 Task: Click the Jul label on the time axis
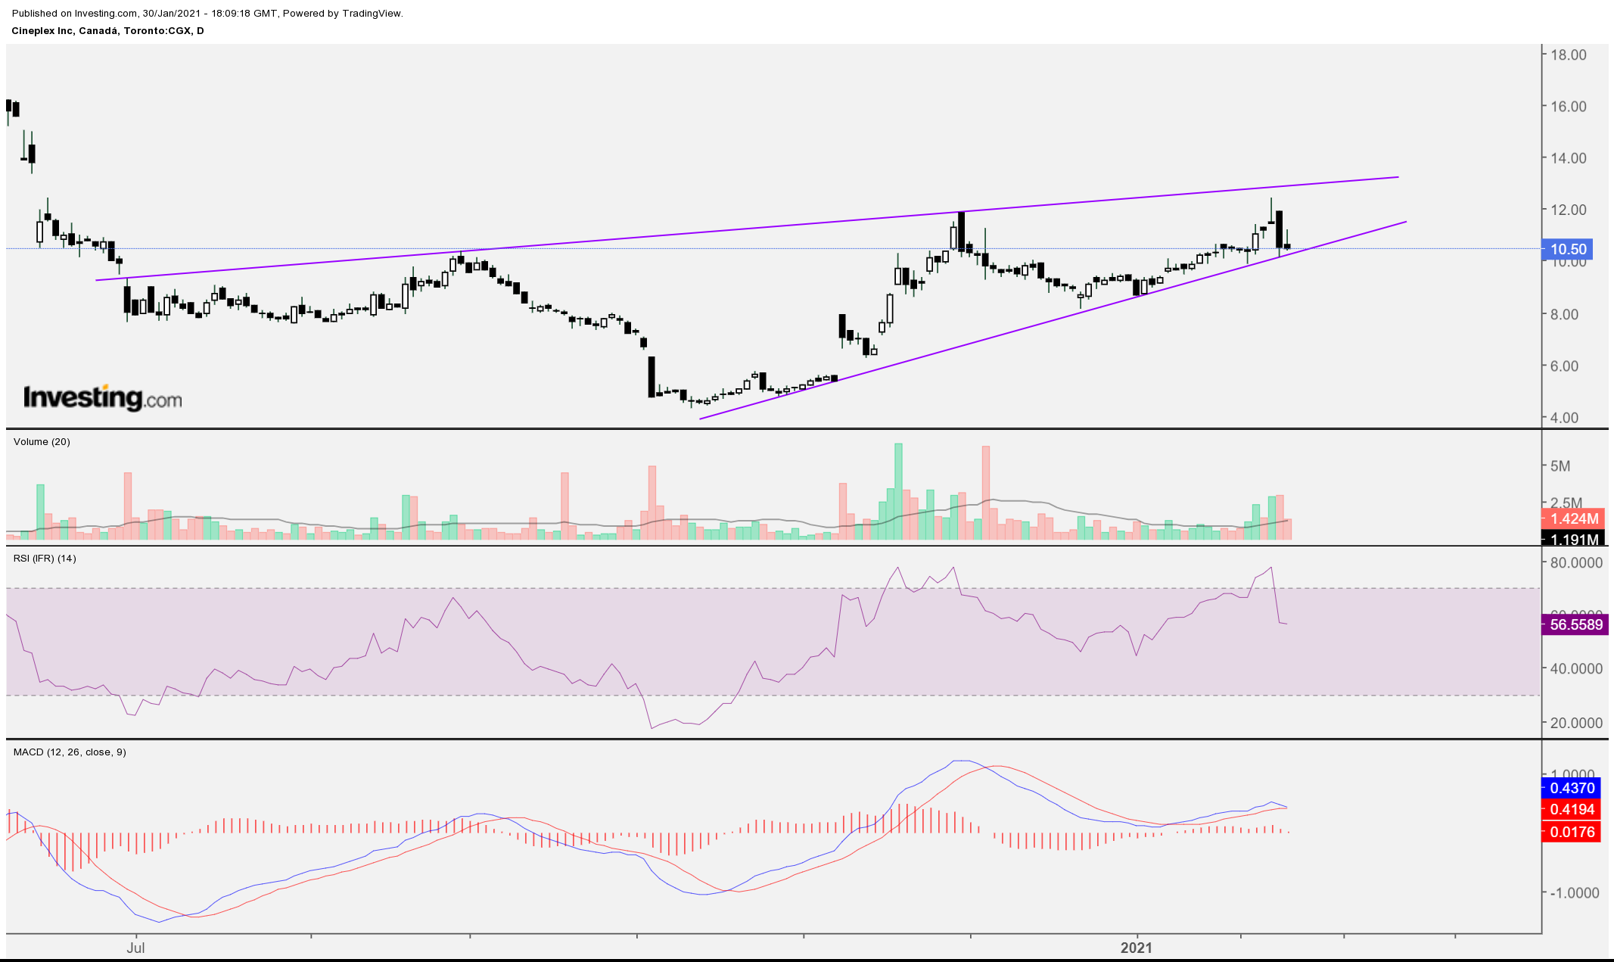(135, 948)
